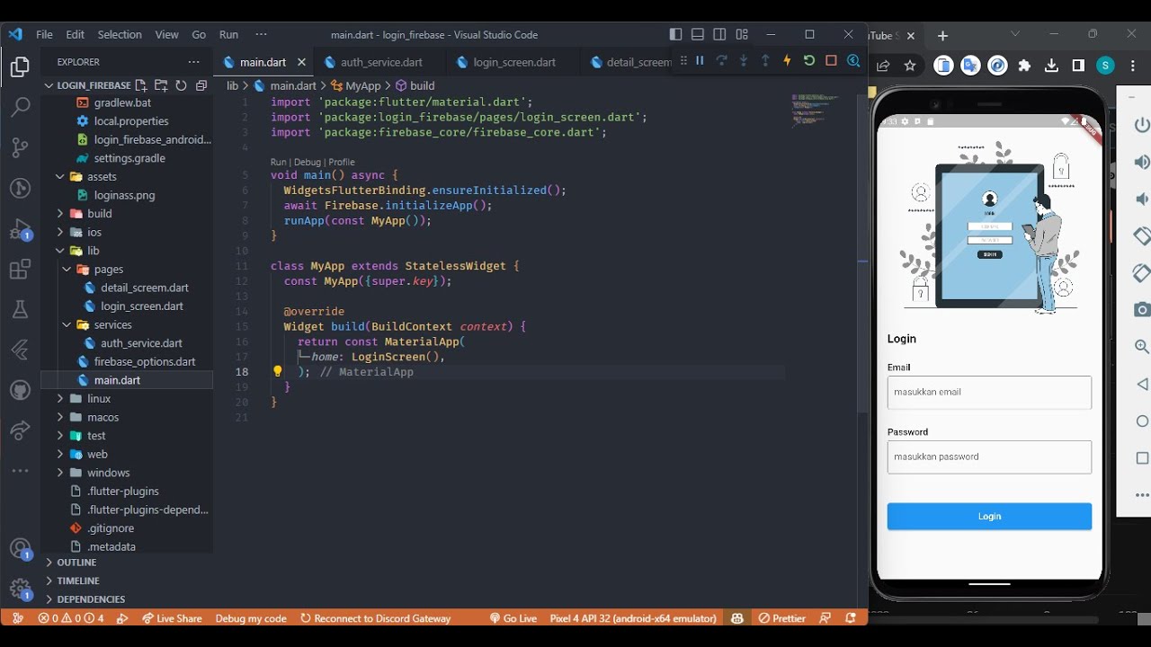The image size is (1151, 647).
Task: Click Live Share in the status bar
Action: point(172,618)
